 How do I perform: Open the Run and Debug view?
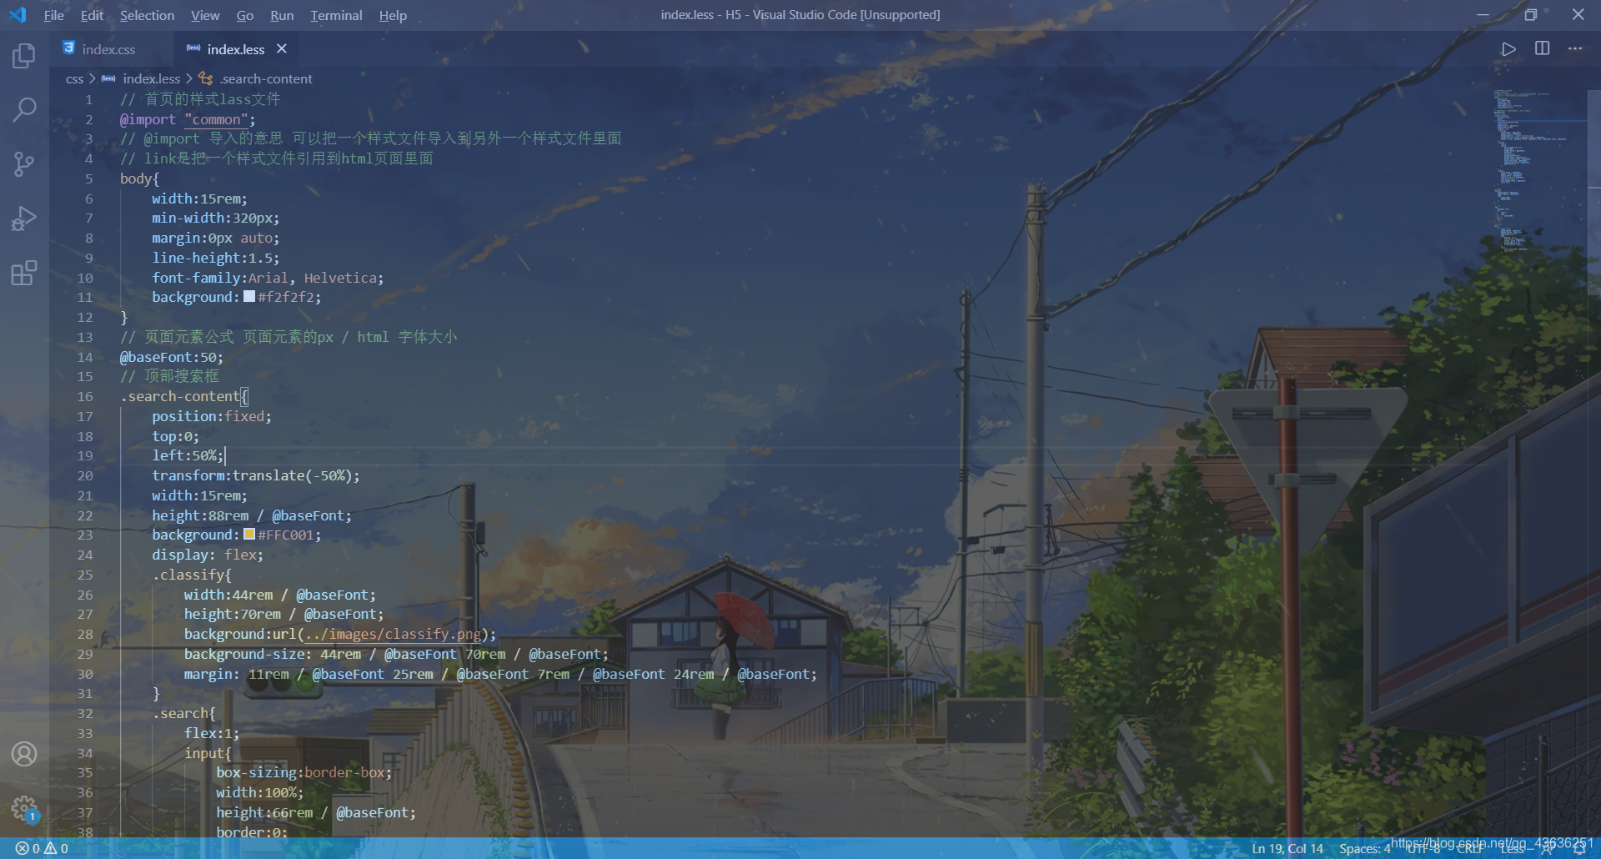point(24,219)
